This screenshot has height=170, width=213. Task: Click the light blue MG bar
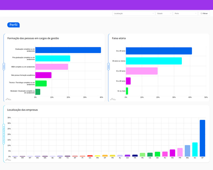click(x=187, y=151)
